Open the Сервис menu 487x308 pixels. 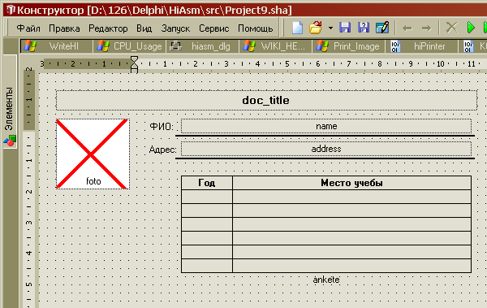tap(213, 28)
